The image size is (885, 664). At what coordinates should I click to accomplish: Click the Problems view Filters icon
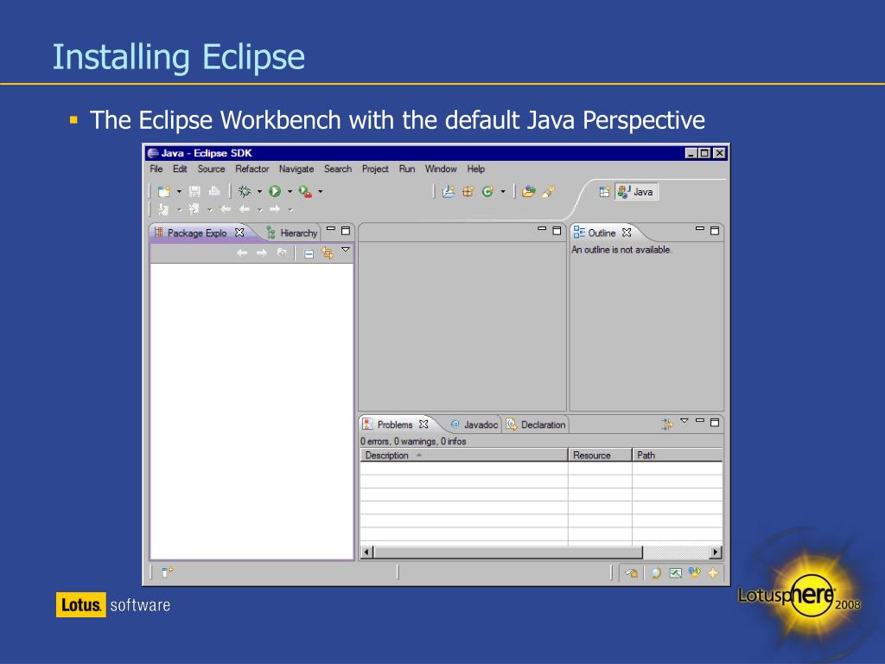pyautogui.click(x=667, y=424)
